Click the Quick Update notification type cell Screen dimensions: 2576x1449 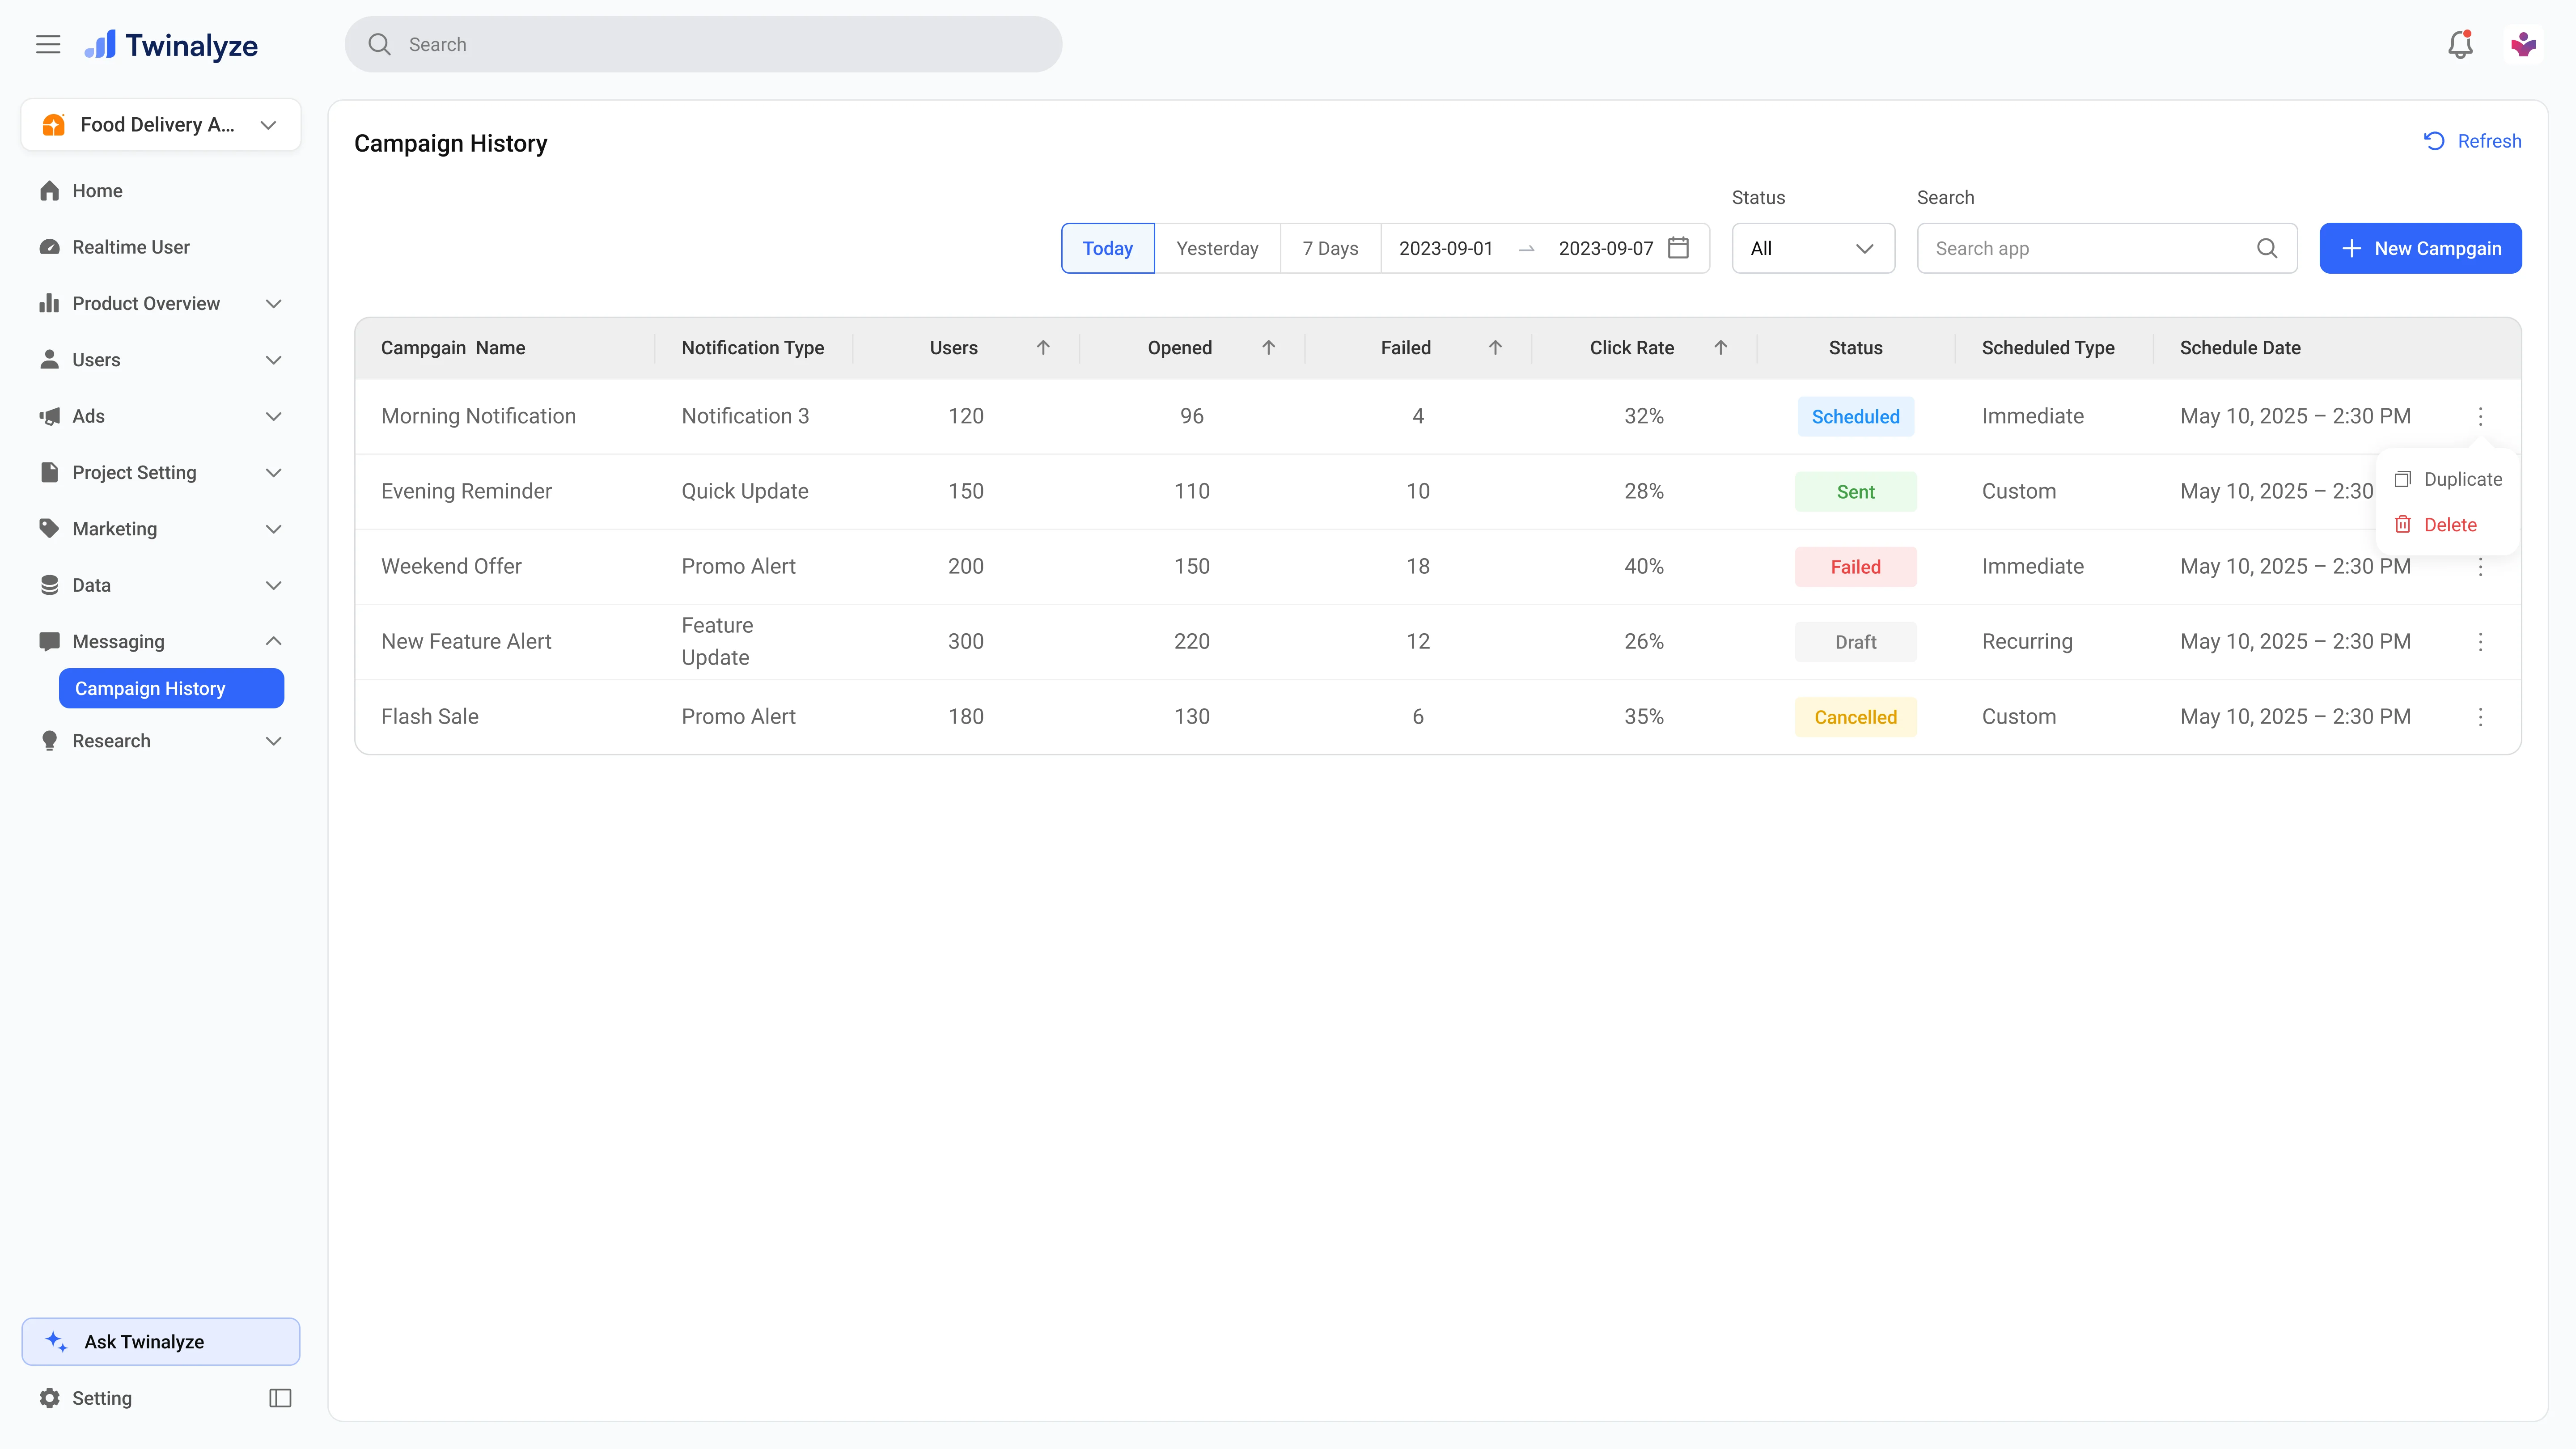pos(745,491)
